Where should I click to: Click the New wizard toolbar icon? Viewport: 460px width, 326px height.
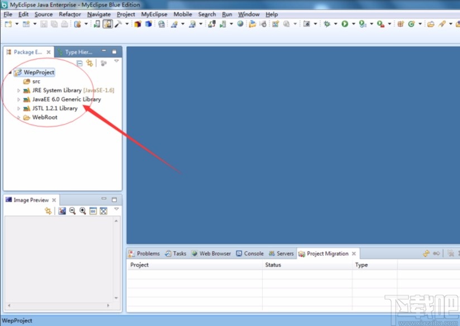coord(8,24)
